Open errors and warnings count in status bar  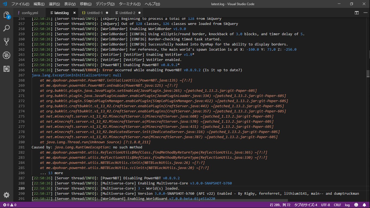(10, 205)
